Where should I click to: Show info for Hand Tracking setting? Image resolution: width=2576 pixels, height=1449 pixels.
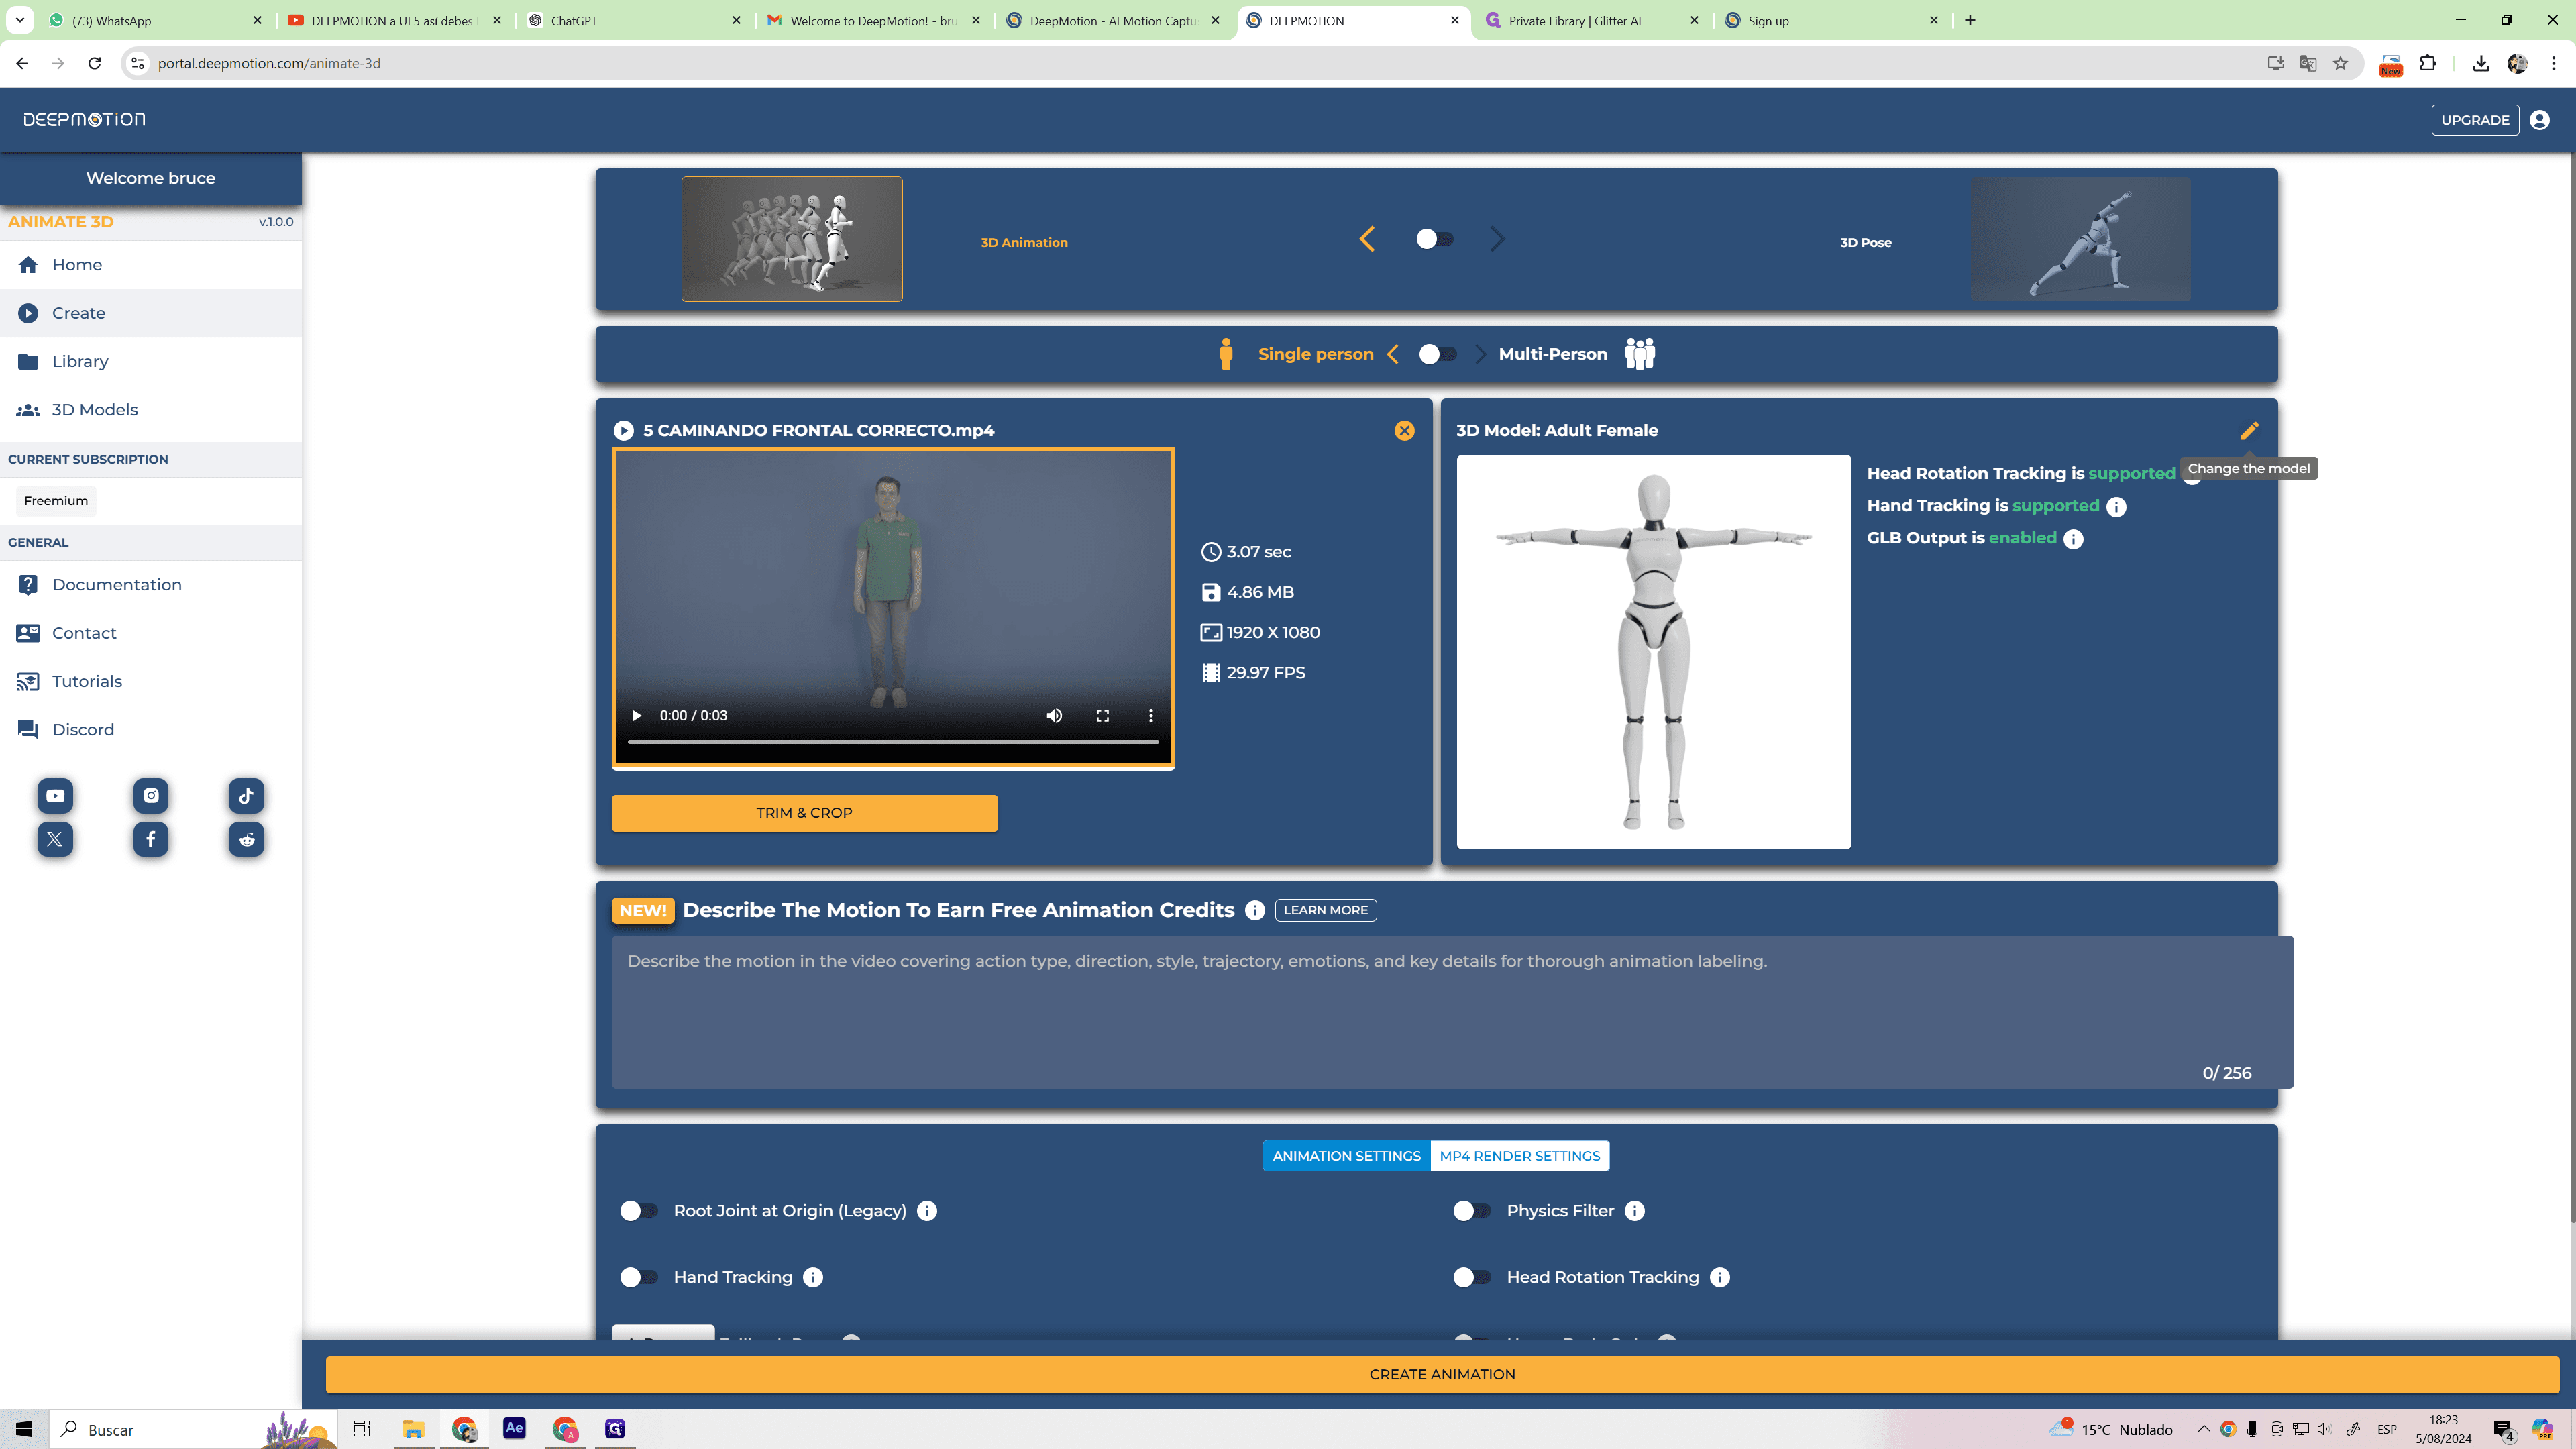pyautogui.click(x=813, y=1277)
